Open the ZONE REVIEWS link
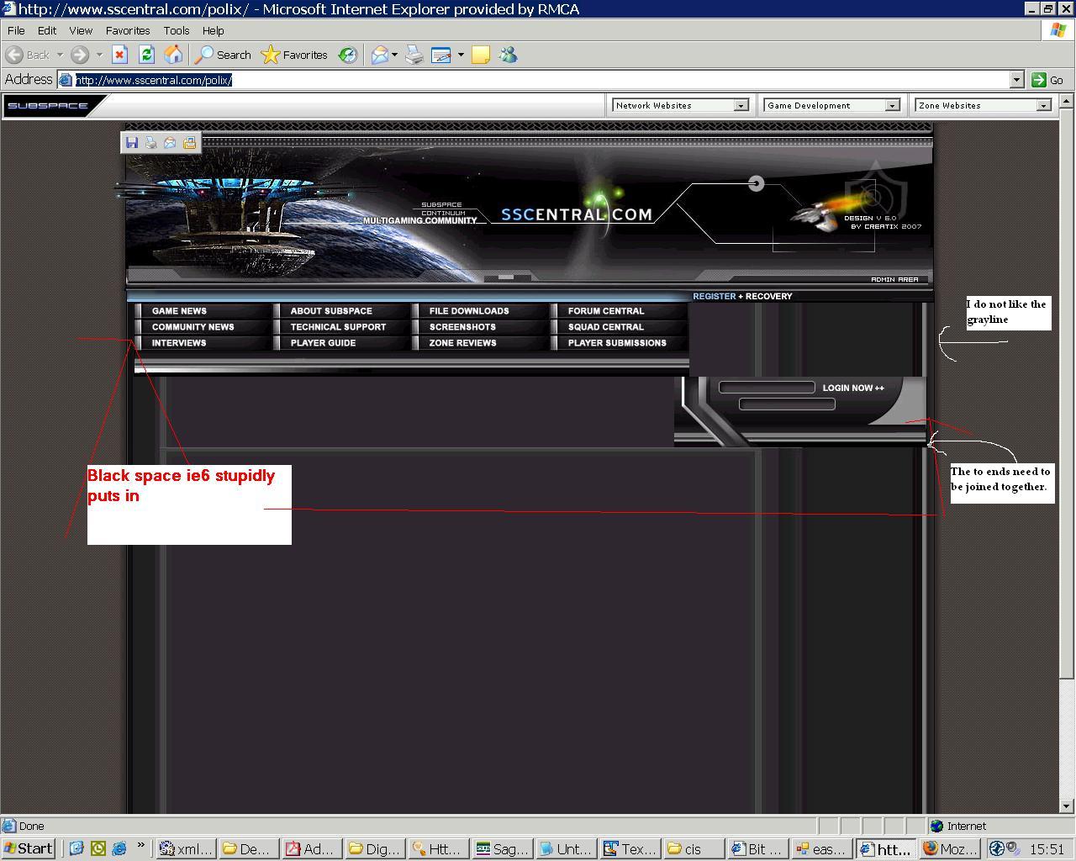 tap(462, 343)
